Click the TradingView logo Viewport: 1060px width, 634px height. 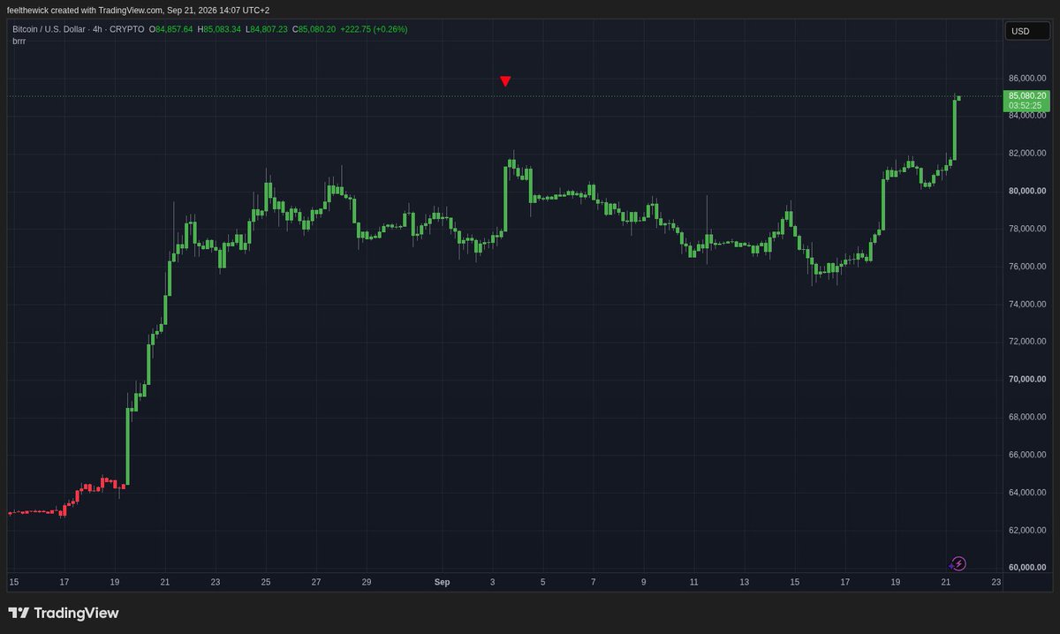point(64,613)
